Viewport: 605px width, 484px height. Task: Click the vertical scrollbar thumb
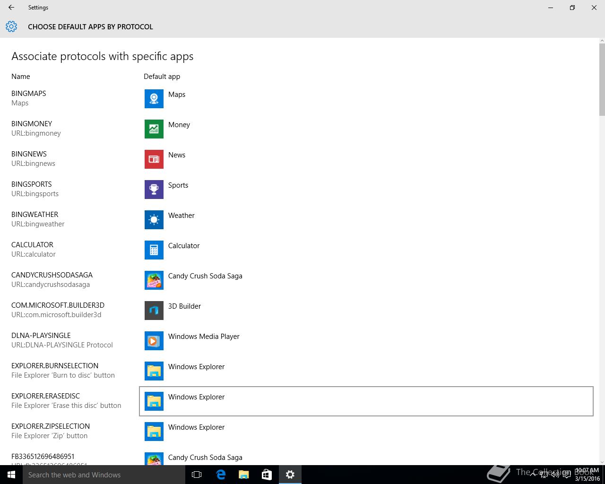(x=602, y=79)
